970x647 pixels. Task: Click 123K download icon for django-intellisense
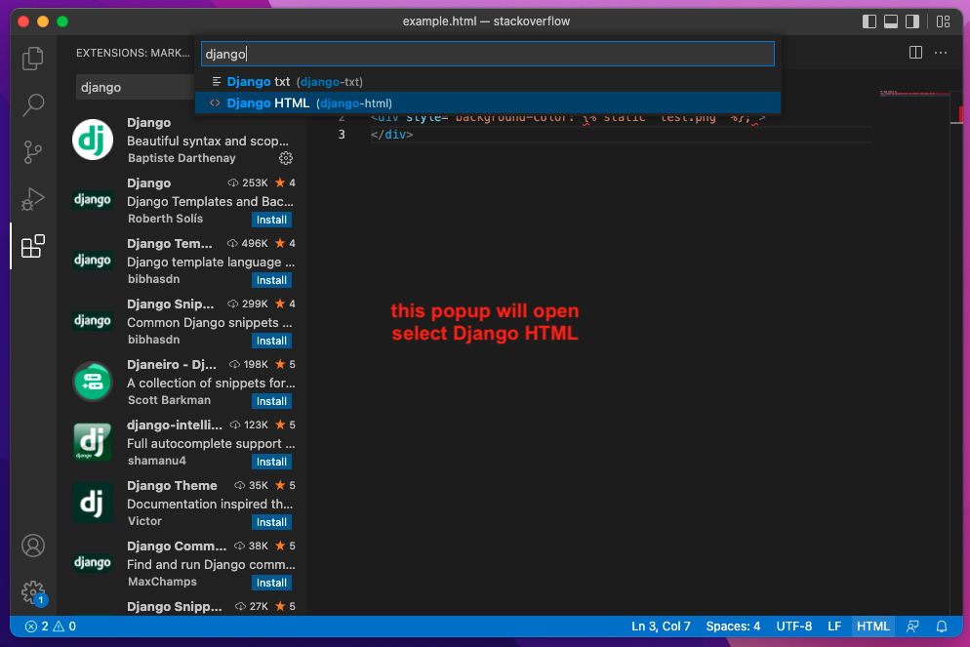[x=234, y=425]
